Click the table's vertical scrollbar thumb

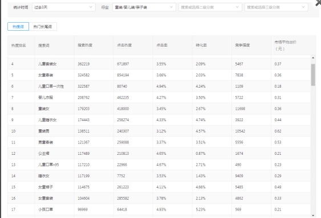(x=313, y=75)
